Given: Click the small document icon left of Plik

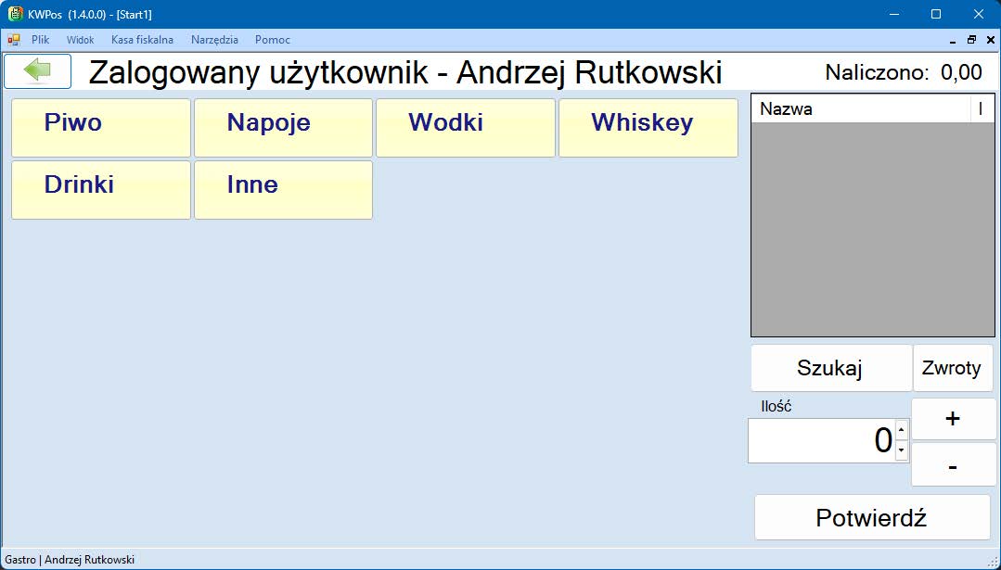Looking at the screenshot, I should click(x=14, y=40).
